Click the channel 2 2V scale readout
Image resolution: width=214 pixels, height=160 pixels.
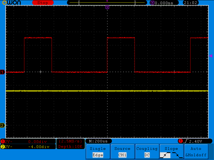9,147
